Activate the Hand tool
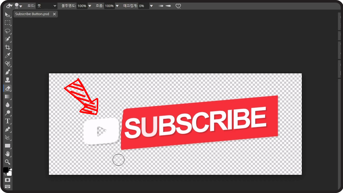343x193 pixels. pos(8,154)
